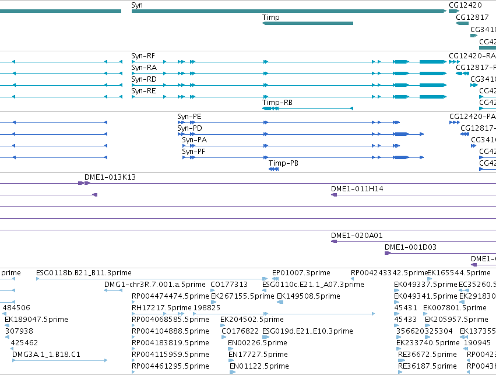Select protein Syn-PE label
The image size is (496, 375).
(189, 117)
